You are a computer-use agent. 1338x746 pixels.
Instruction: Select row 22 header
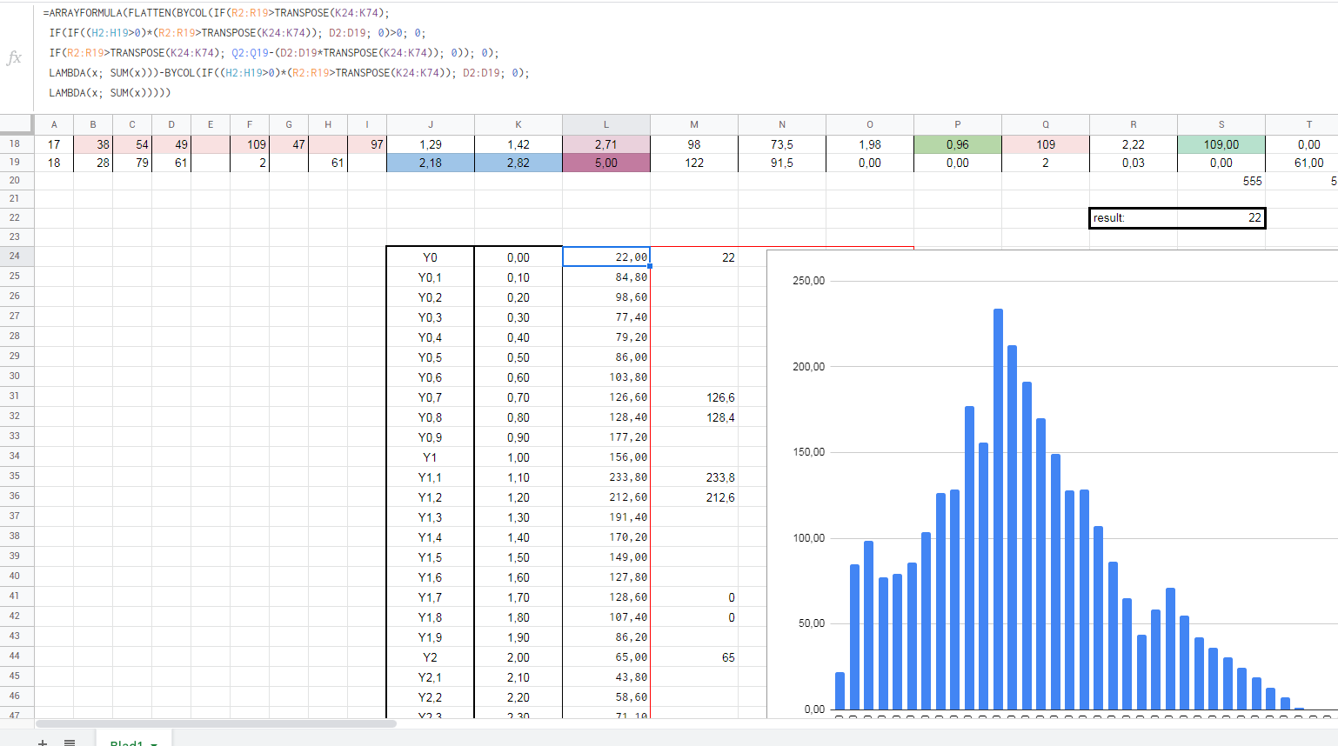click(x=15, y=217)
